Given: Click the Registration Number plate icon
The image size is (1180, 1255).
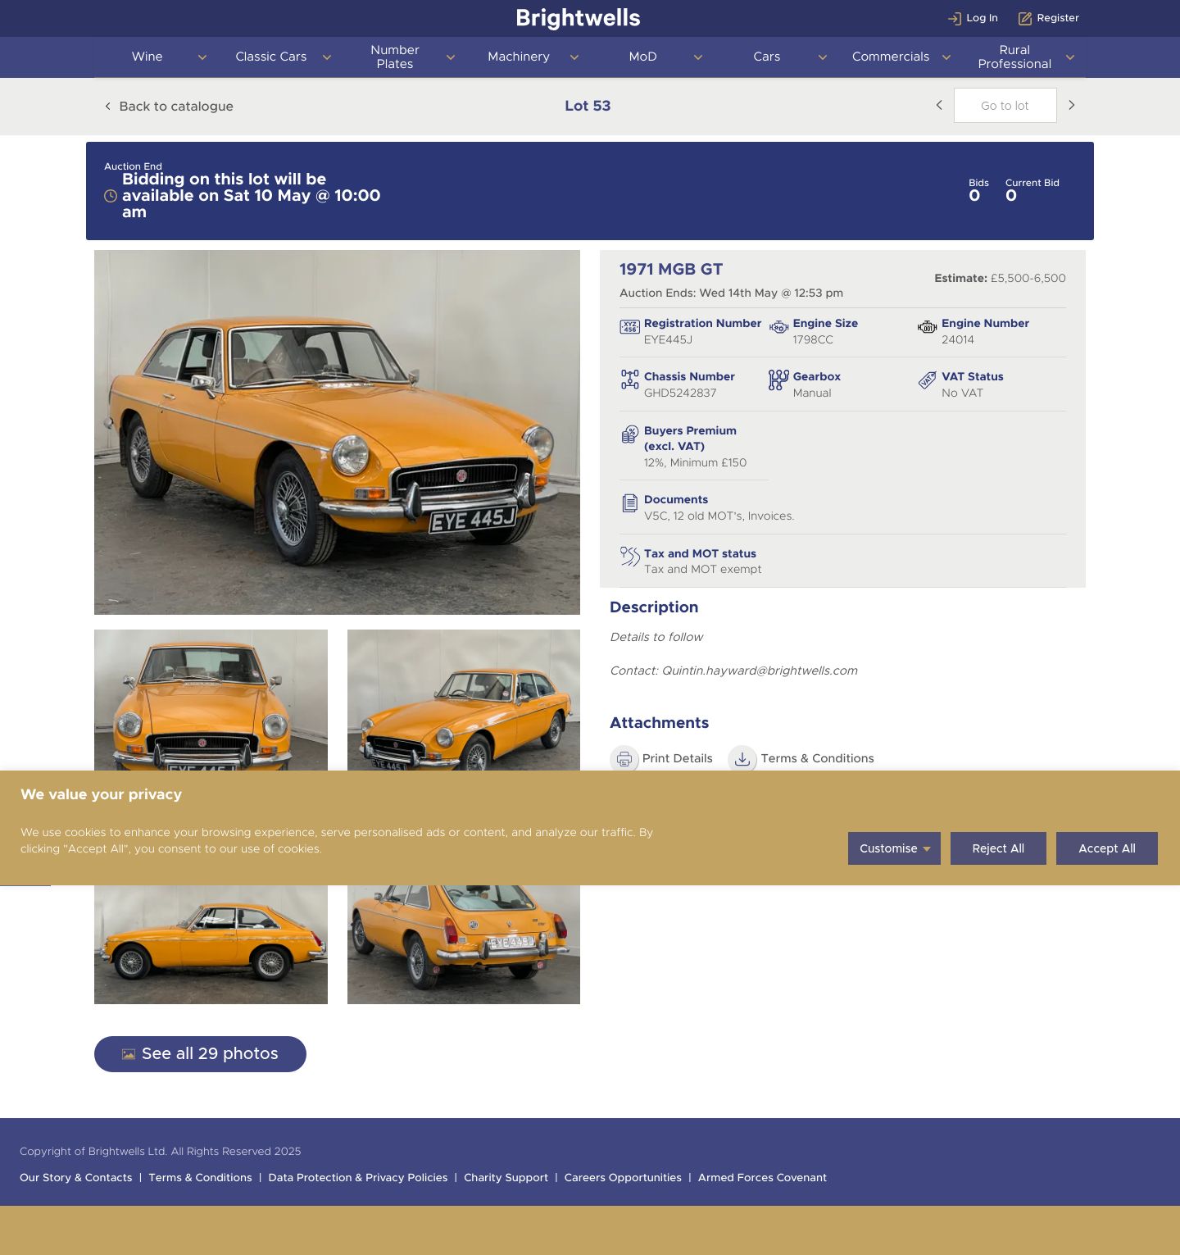Looking at the screenshot, I should (x=629, y=327).
